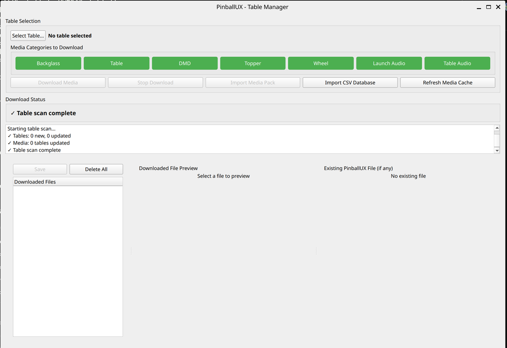Click the Download Media button

pos(58,83)
